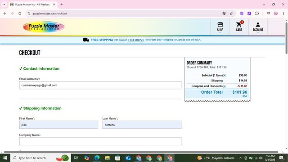Click the taskbar search box
Image resolution: width=288 pixels, height=162 pixels.
point(40,158)
